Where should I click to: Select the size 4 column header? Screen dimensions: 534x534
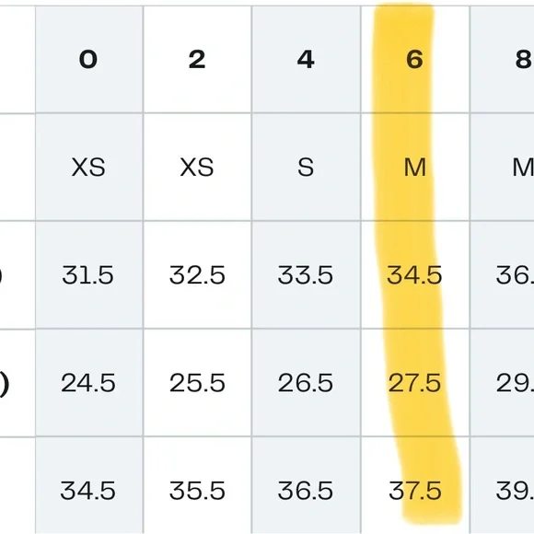(x=307, y=59)
